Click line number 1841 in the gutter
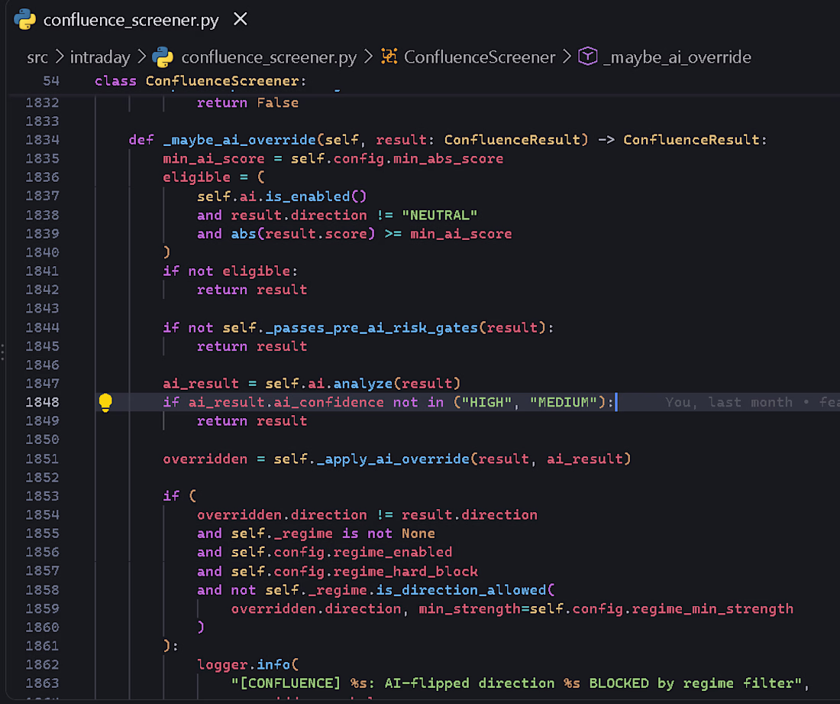This screenshot has width=840, height=704. click(42, 271)
